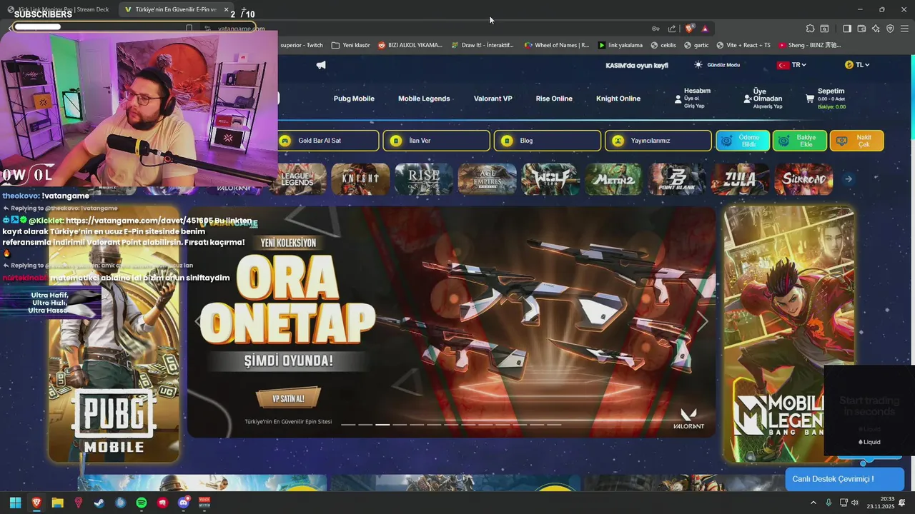Open Discord from taskbar
Screen dimensions: 915x514
click(x=184, y=503)
